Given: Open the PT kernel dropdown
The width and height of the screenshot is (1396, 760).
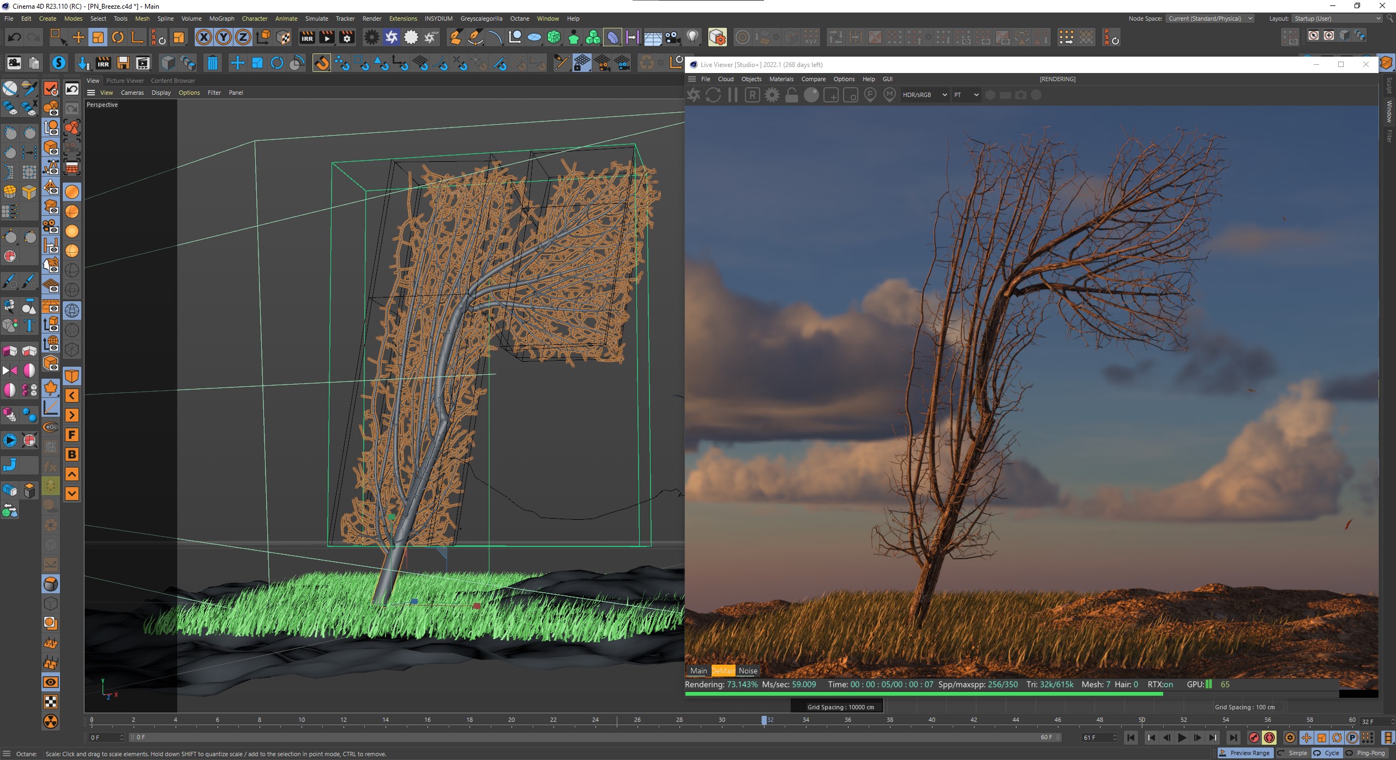Looking at the screenshot, I should (966, 95).
